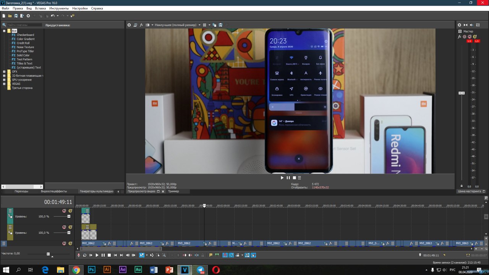This screenshot has height=275, width=489.
Task: Select Noise Texture generator
Action: [x=25, y=47]
